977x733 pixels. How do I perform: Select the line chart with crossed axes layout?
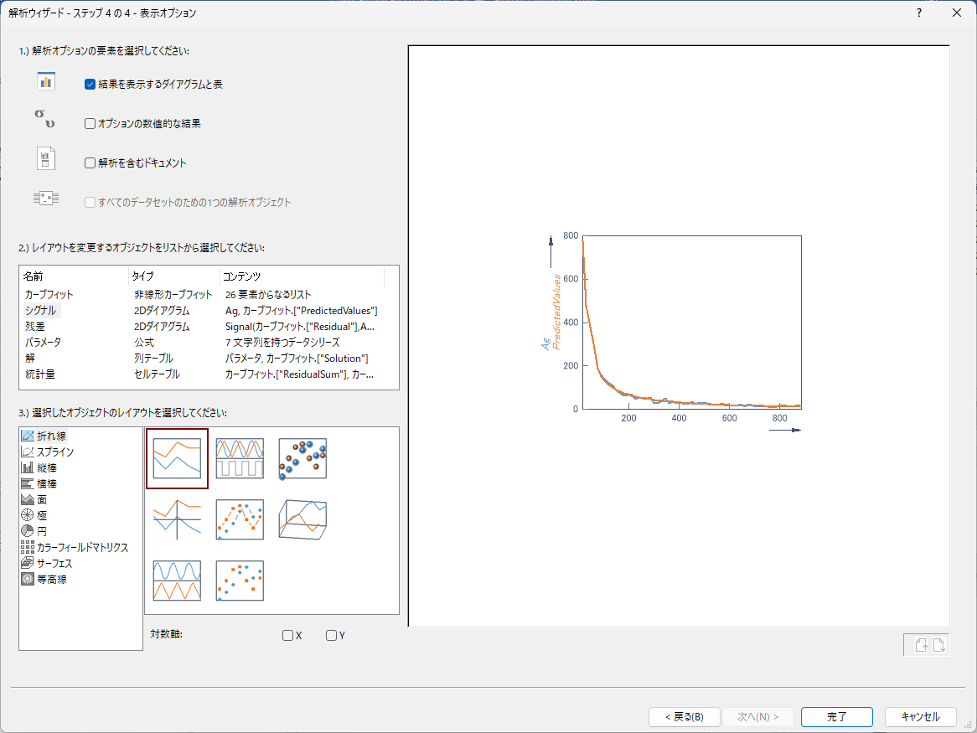[177, 519]
